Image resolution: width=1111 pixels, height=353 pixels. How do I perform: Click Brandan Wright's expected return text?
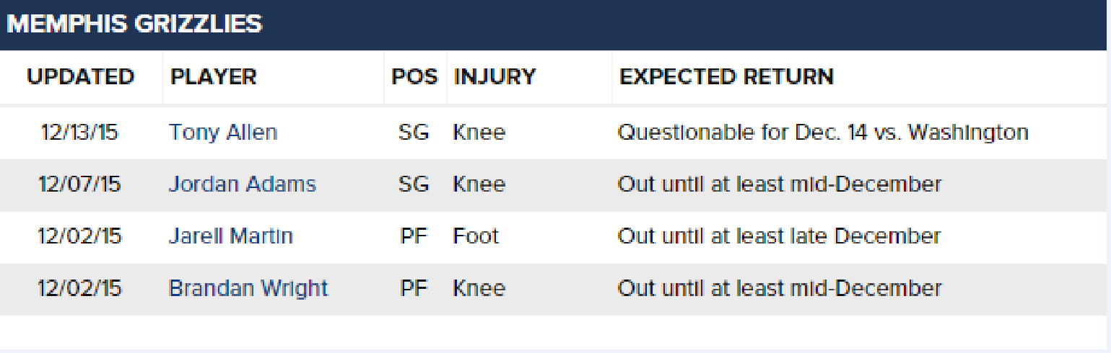point(780,288)
